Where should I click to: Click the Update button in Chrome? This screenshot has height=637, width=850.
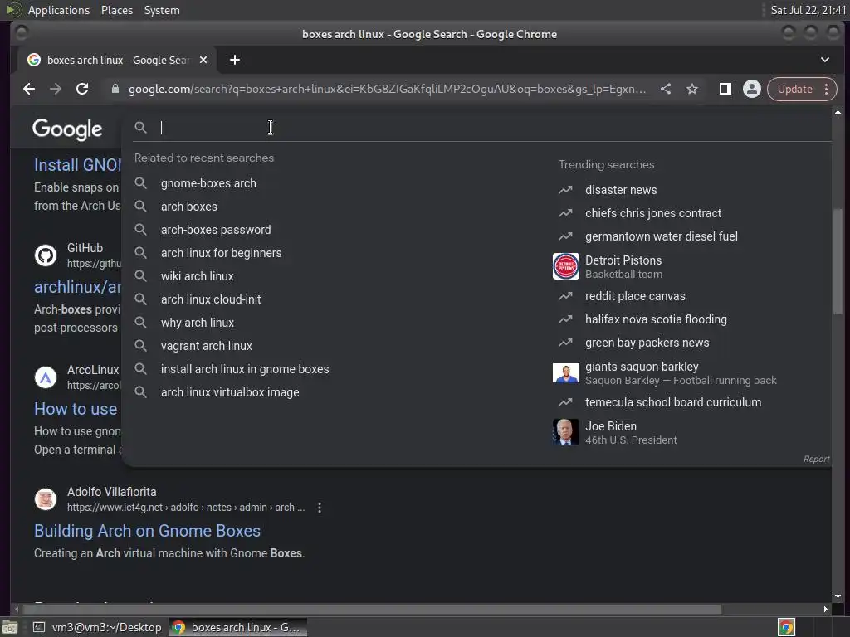point(794,89)
